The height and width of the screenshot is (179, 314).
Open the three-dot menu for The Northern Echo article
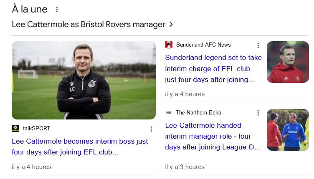click(x=258, y=113)
